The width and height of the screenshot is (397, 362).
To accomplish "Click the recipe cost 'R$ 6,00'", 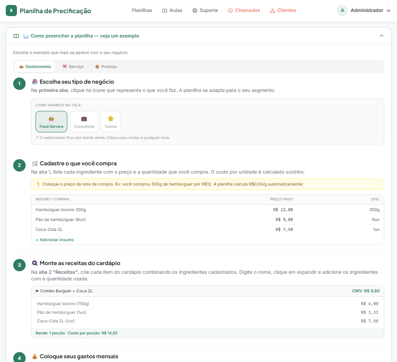I will [x=370, y=303].
